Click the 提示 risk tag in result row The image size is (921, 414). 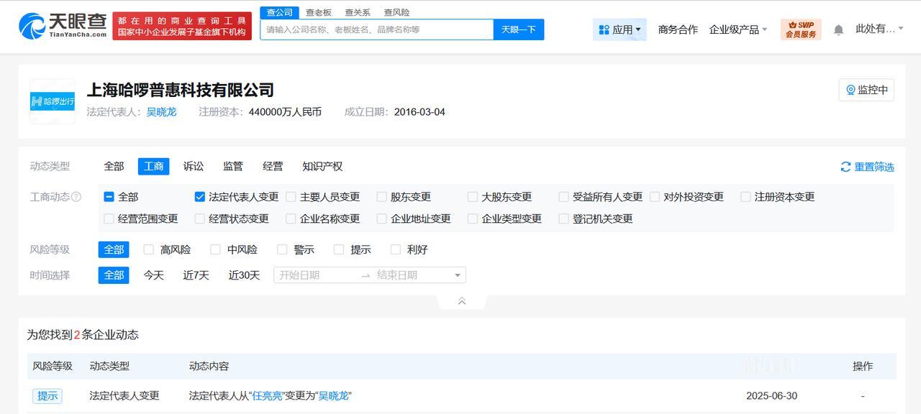point(47,396)
